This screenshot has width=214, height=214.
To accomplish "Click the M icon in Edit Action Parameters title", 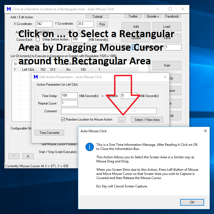I will [36, 77].
